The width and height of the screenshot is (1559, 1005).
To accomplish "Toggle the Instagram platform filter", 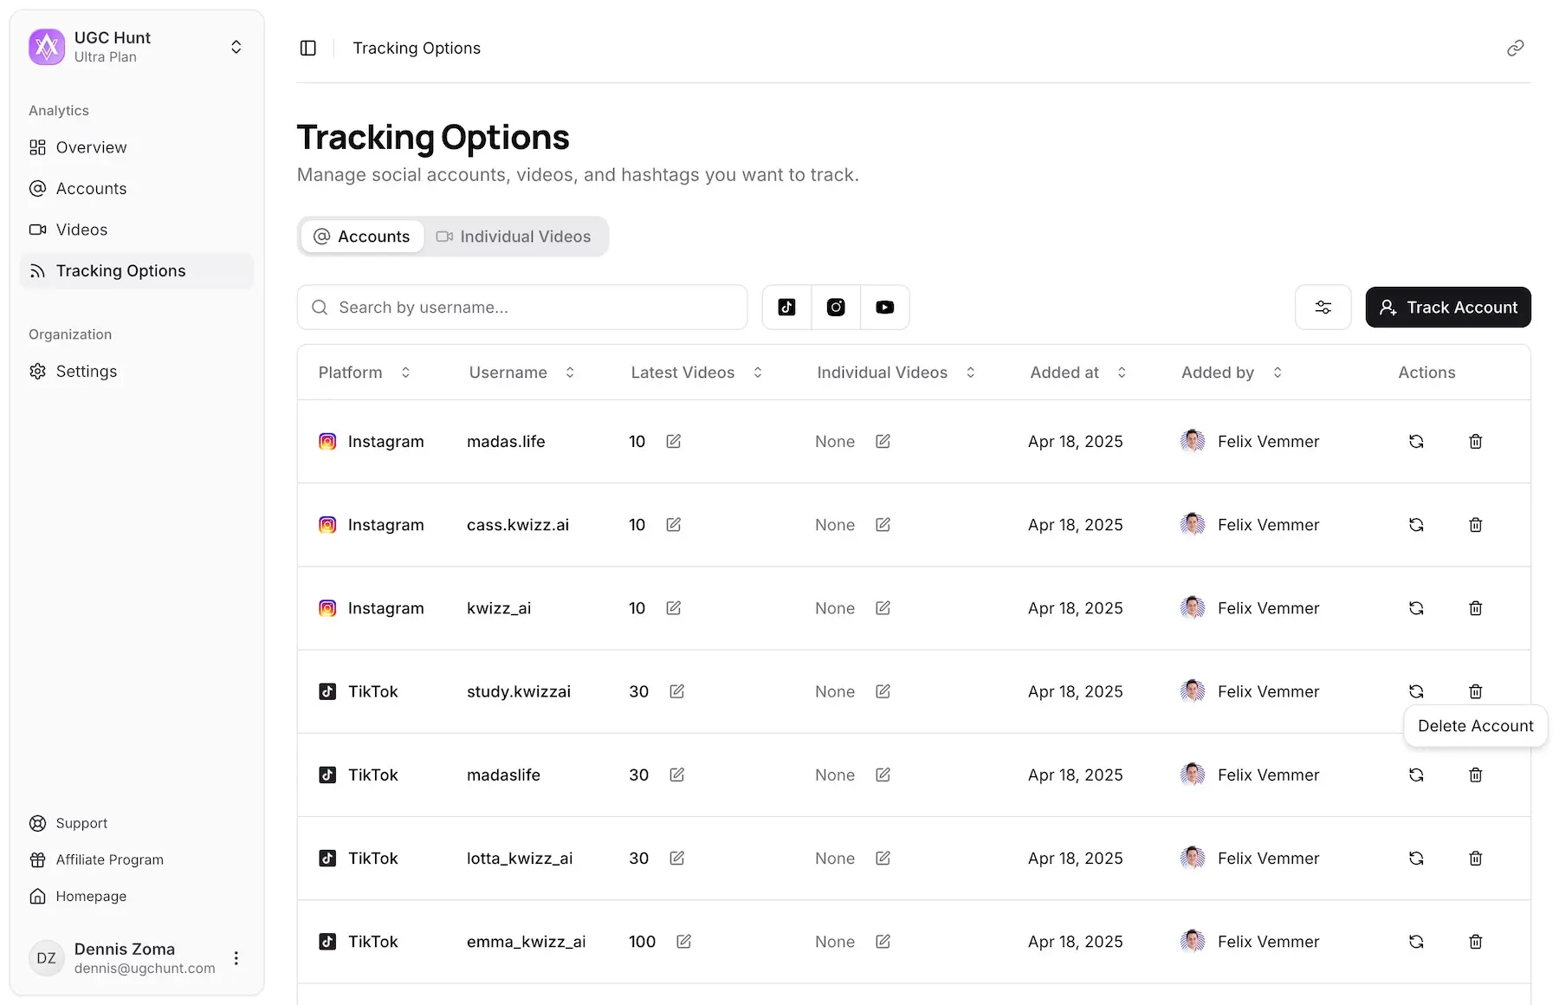I will (836, 308).
